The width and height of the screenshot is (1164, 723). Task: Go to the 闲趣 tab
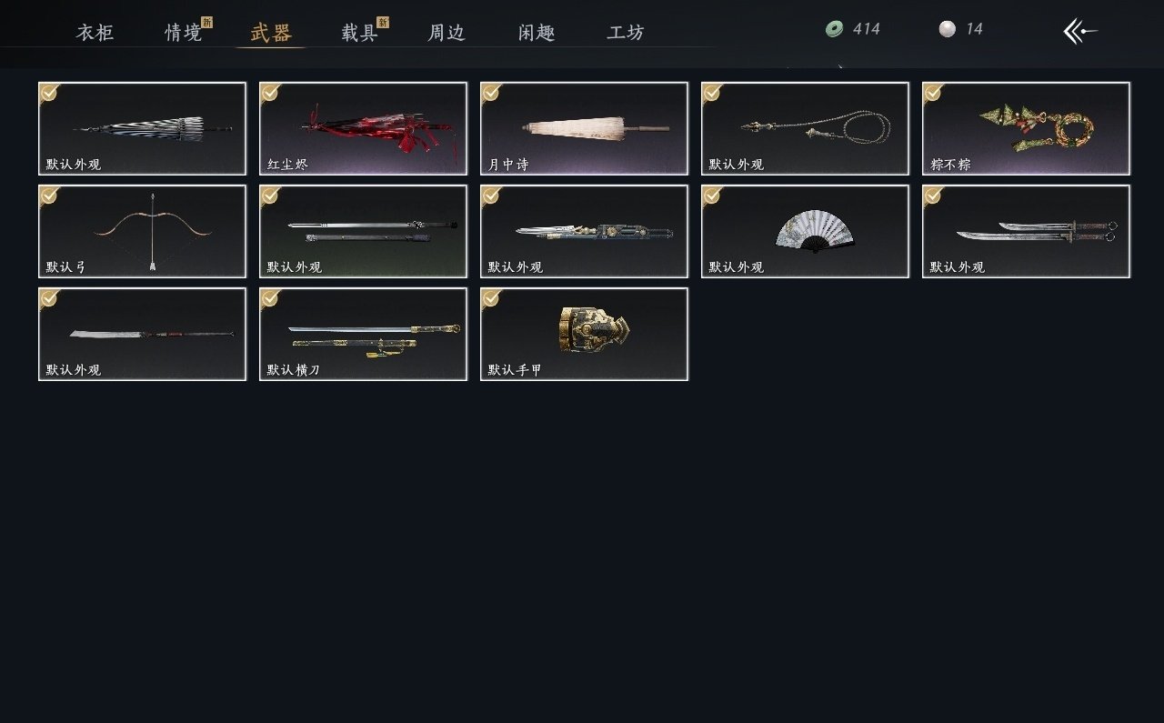click(x=537, y=33)
